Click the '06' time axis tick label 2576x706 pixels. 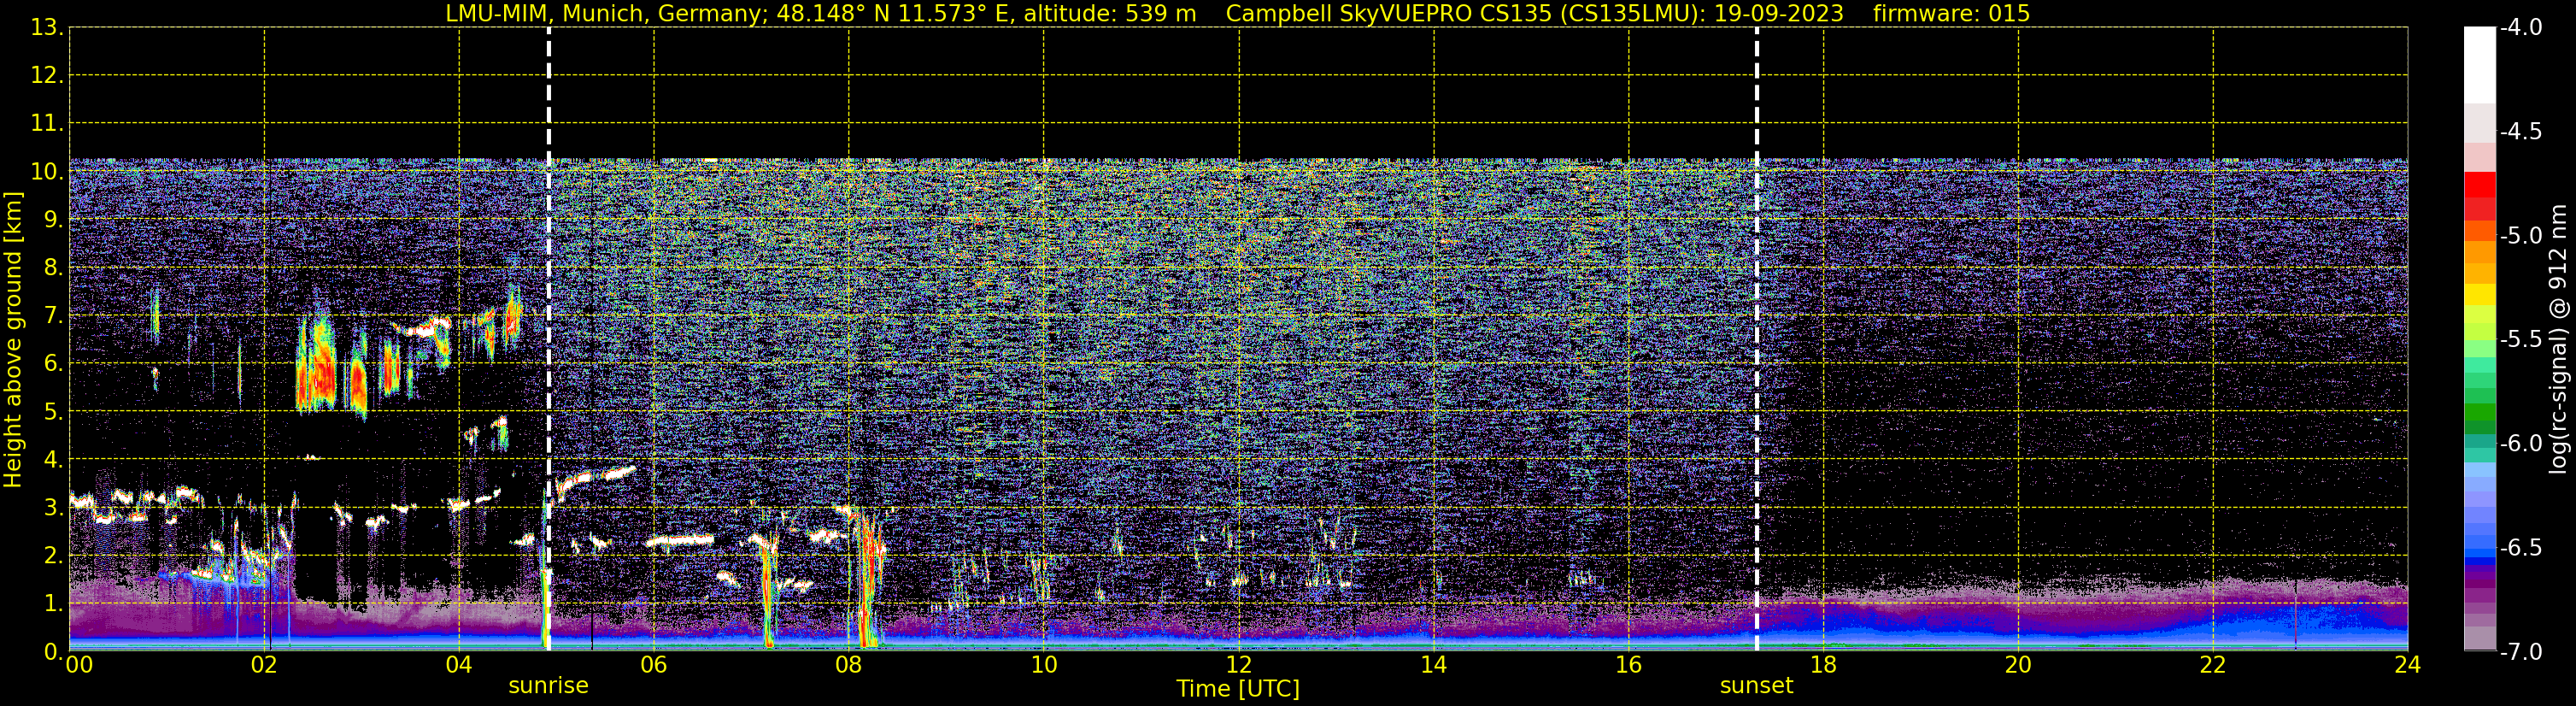654,665
